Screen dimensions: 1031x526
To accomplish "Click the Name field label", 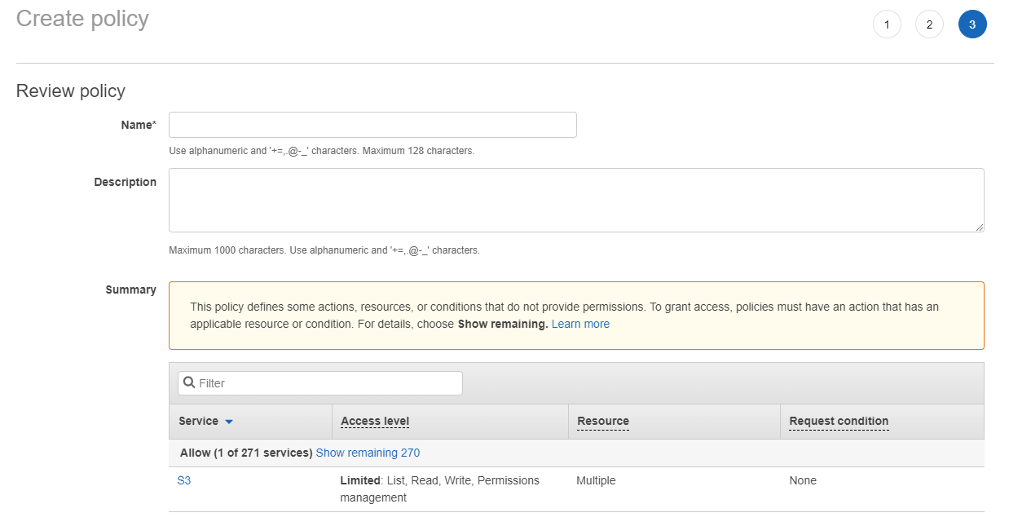I will click(x=138, y=125).
